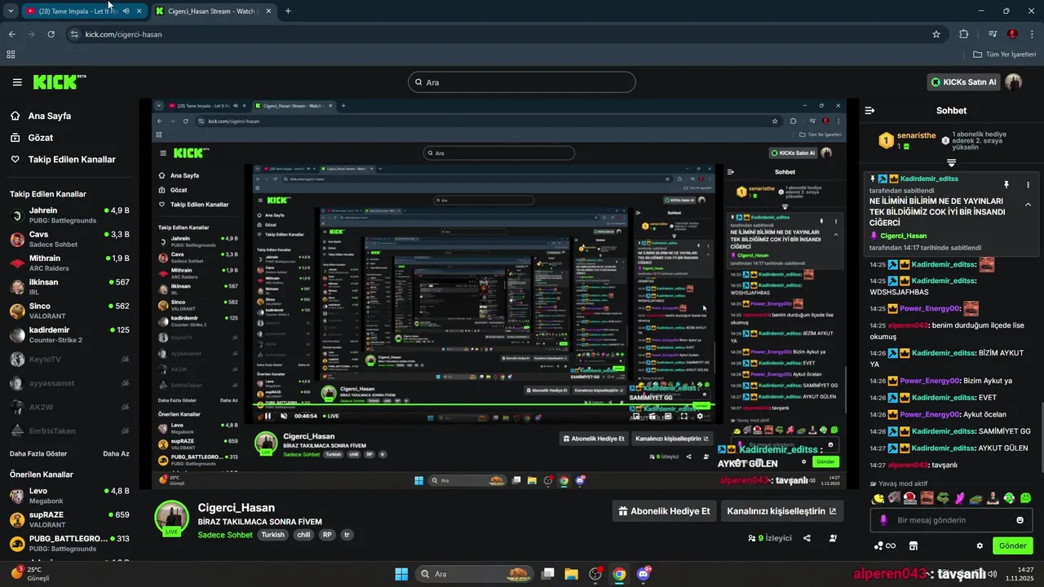Click Daha Fazla Göster in the sidebar
The height and width of the screenshot is (587, 1044).
coord(38,453)
